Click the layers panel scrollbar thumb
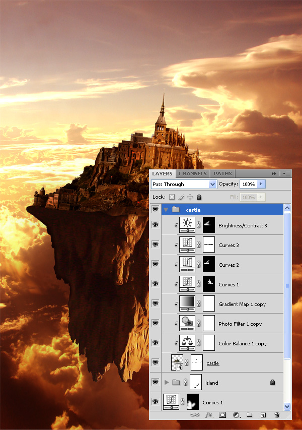Screen dimensions: 302x430 [287, 285]
